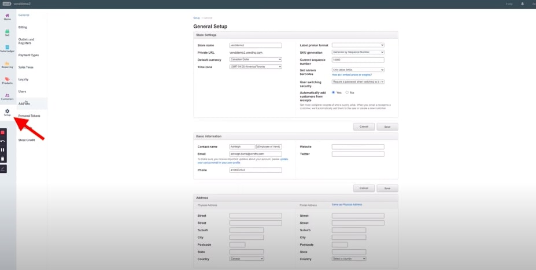Select Yes for automatically add customers
This screenshot has height=270, width=536.
pyautogui.click(x=334, y=93)
